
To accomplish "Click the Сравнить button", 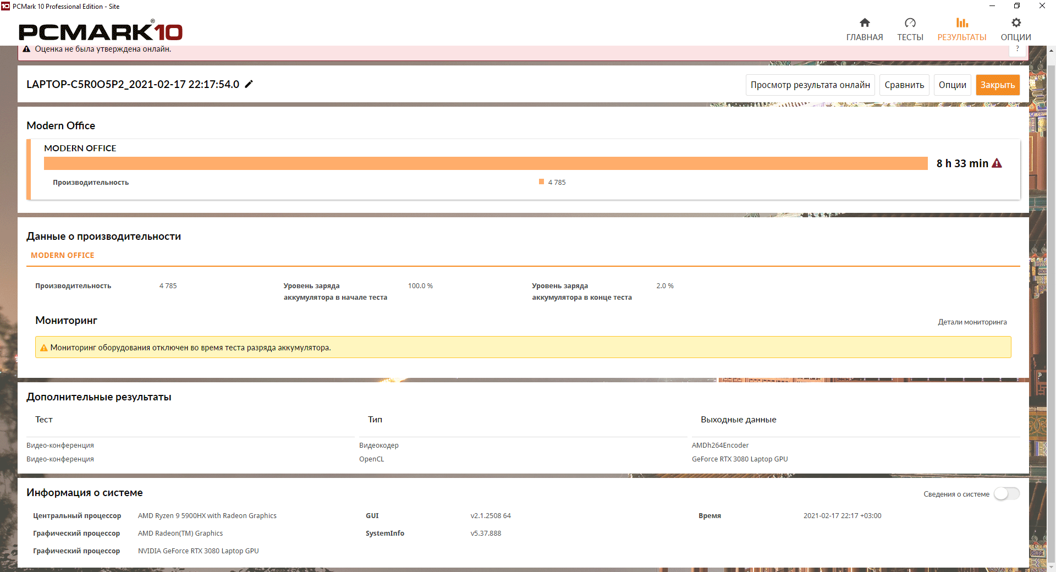I will [x=904, y=85].
